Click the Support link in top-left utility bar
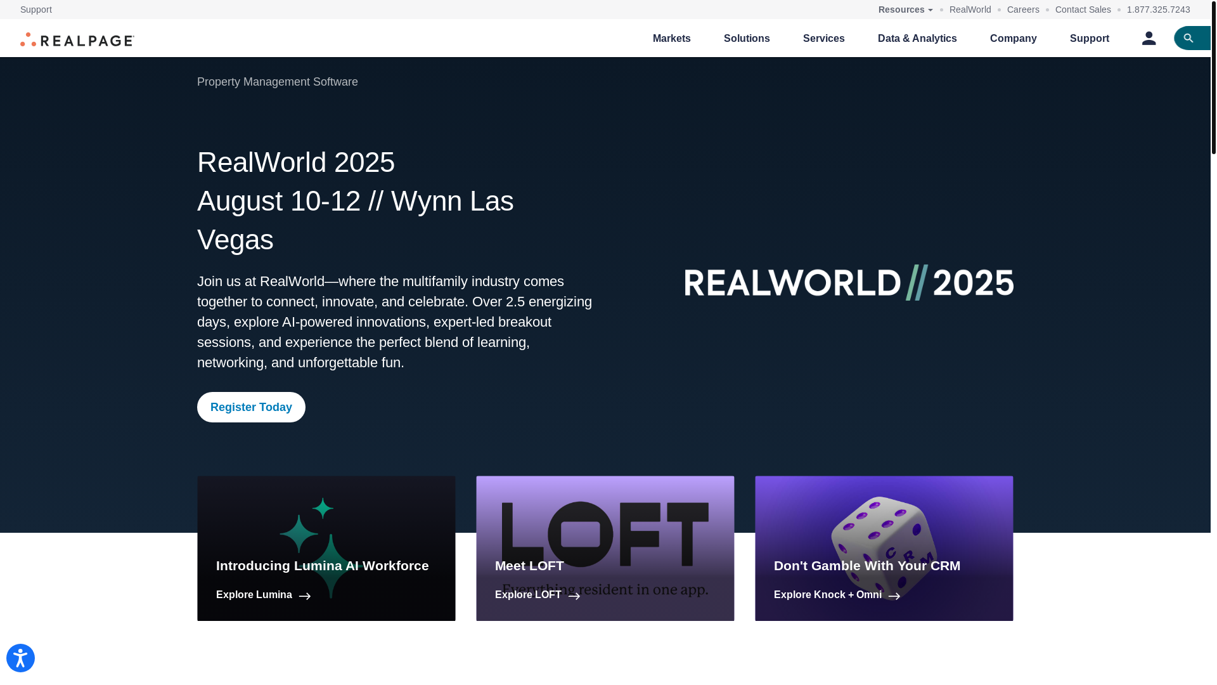Screen dimensions: 1217x685 tap(36, 10)
